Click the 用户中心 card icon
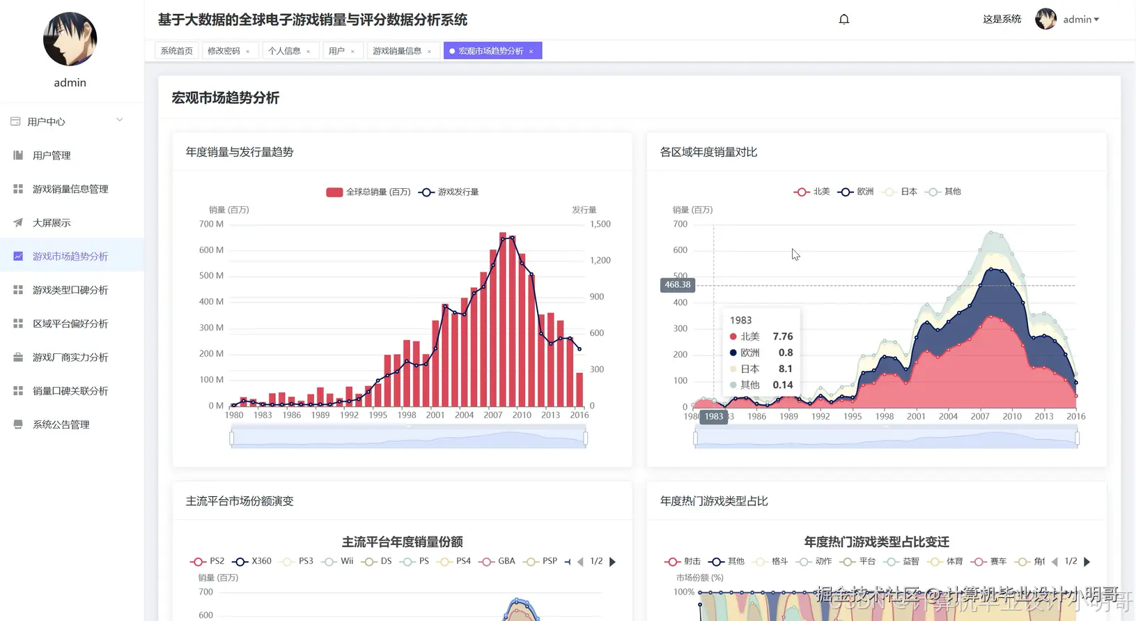Image resolution: width=1136 pixels, height=621 pixels. (15, 121)
